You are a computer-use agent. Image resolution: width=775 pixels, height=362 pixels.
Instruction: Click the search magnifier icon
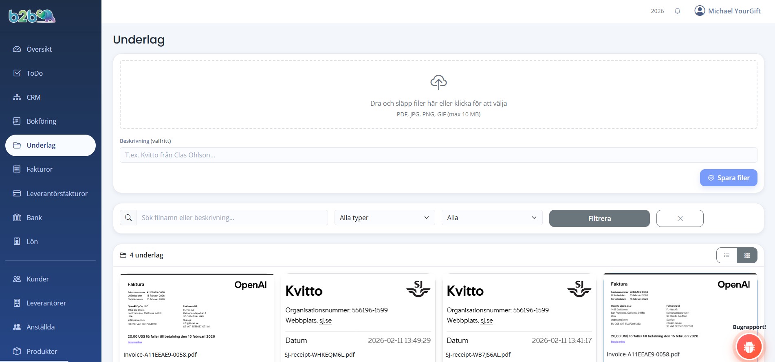click(x=128, y=218)
